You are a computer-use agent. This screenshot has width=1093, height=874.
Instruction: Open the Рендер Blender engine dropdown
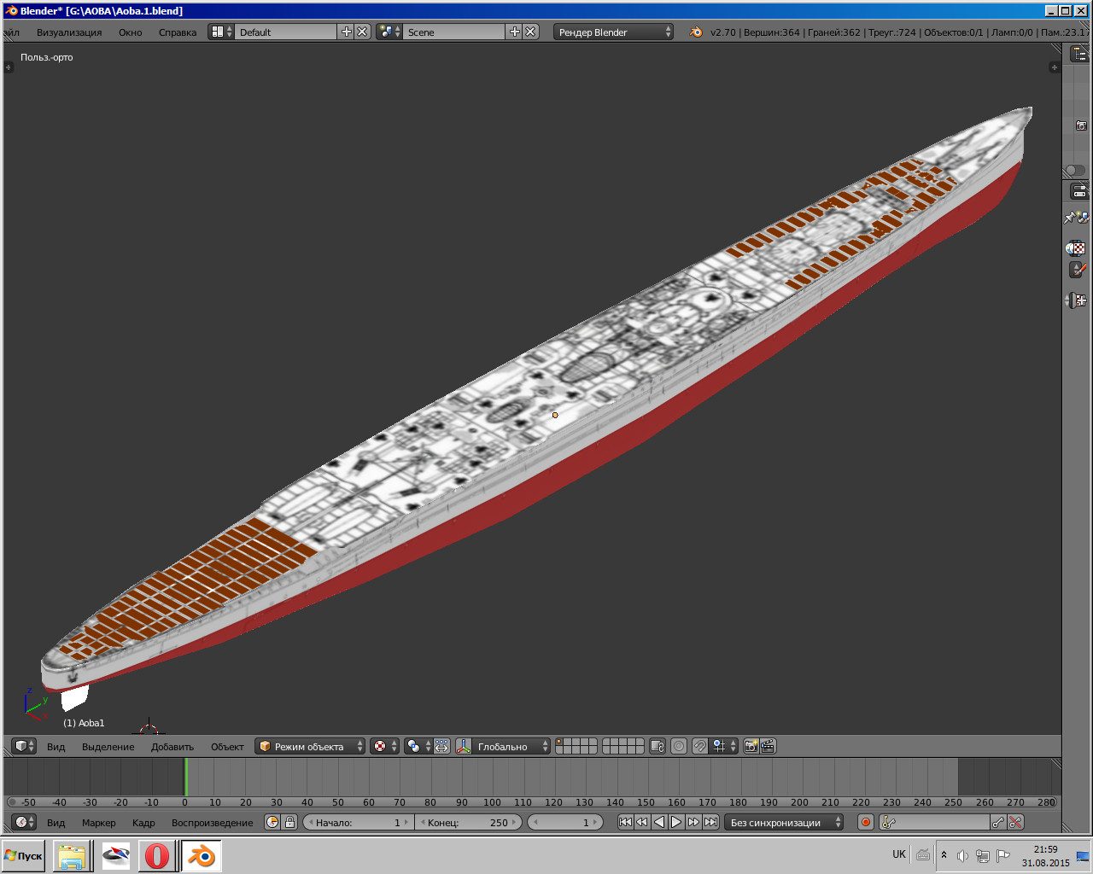pos(613,32)
